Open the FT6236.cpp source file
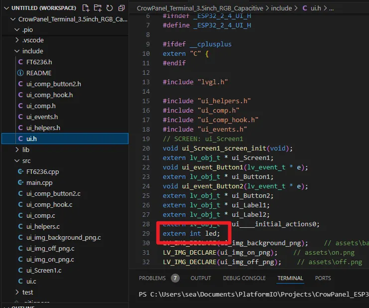369x308 pixels. click(42, 171)
